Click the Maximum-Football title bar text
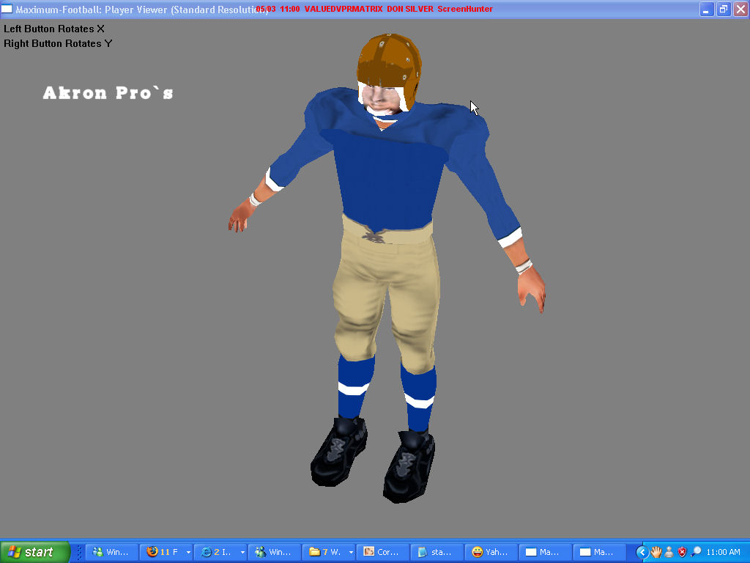 click(141, 9)
